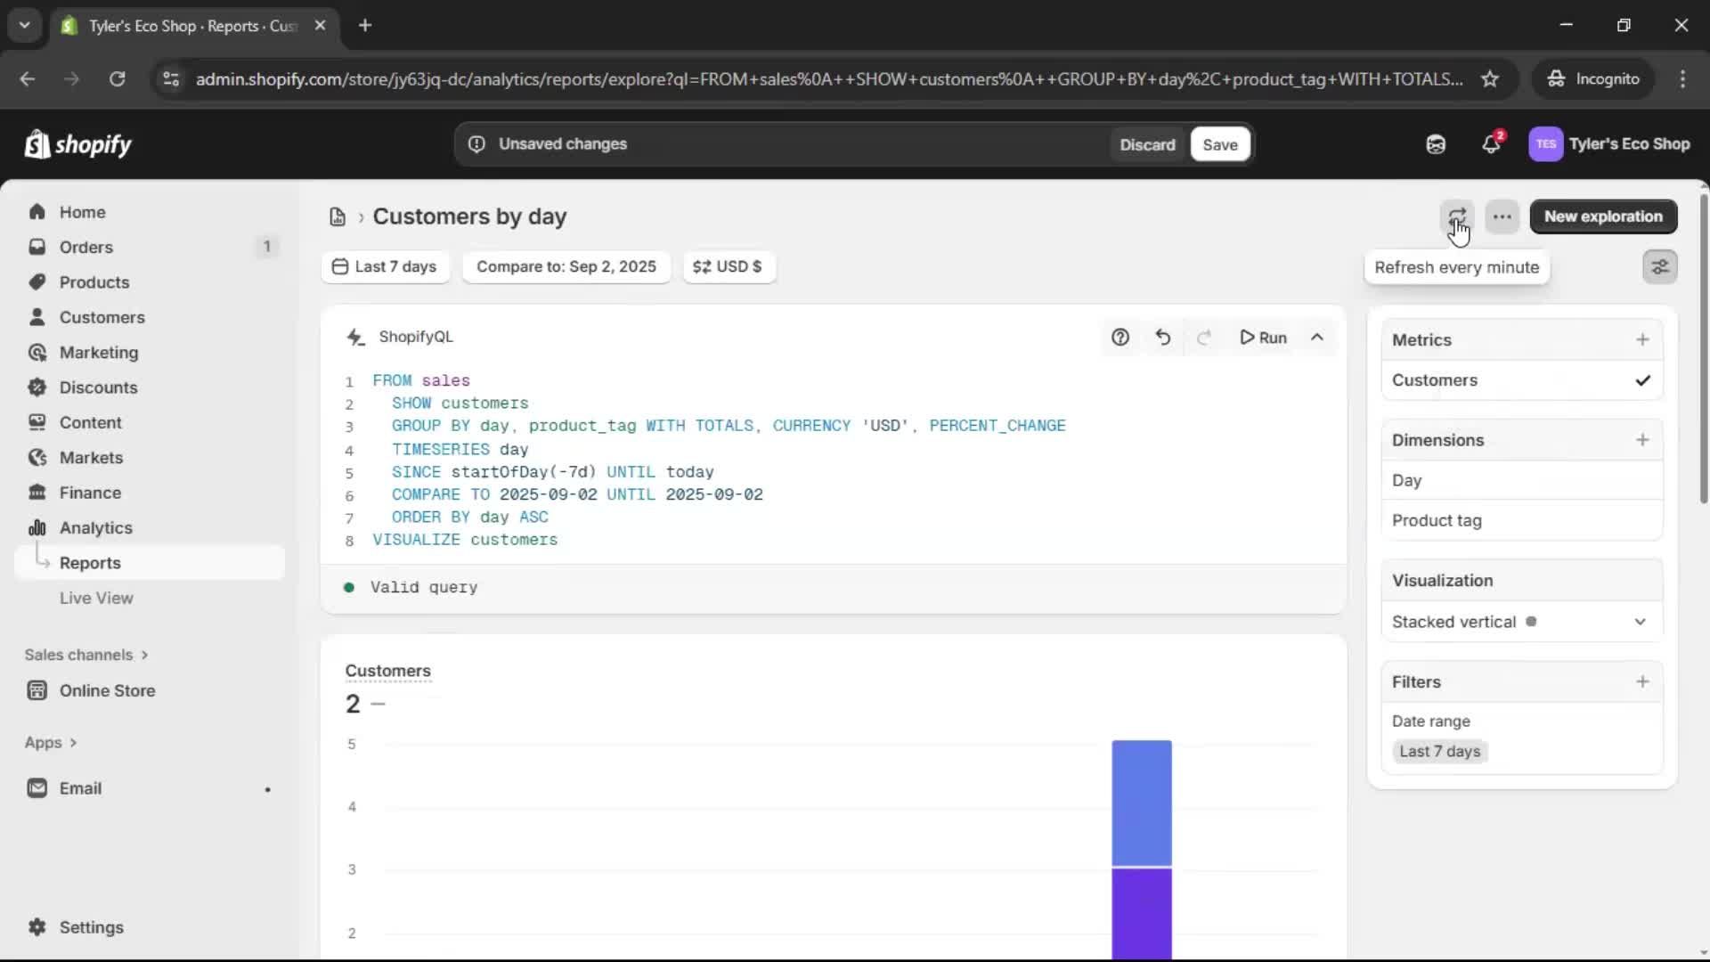Undo the last ShopifyQL edit
This screenshot has height=962, width=1710.
point(1163,337)
